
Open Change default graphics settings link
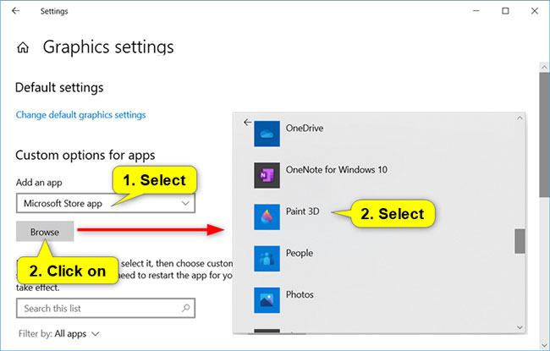click(80, 115)
